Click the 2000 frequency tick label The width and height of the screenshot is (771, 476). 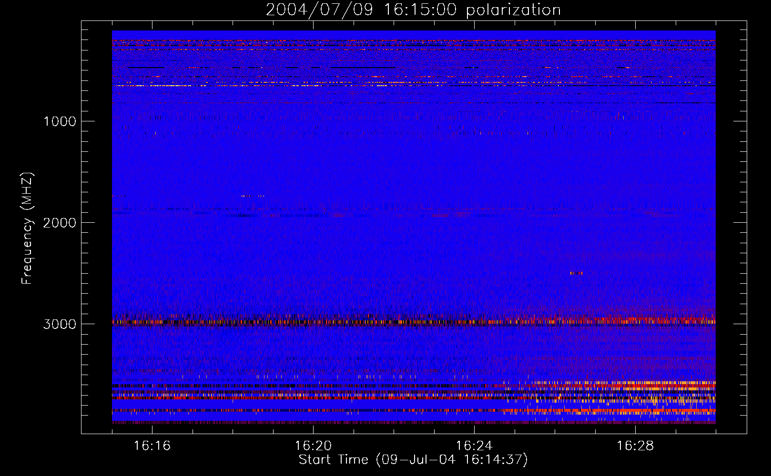point(60,223)
